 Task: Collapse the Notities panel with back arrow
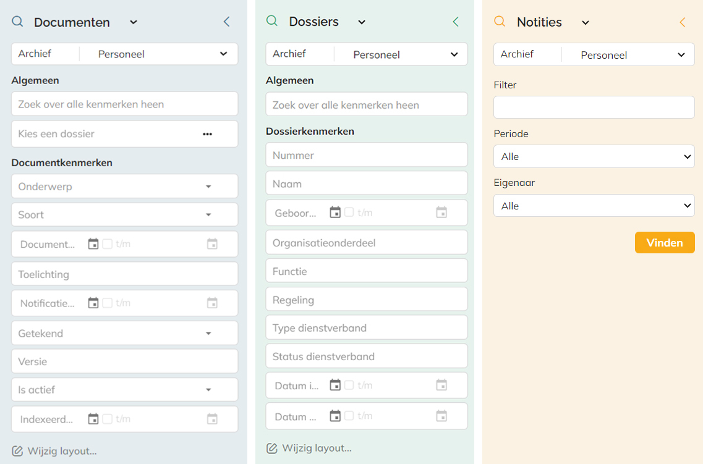coord(683,22)
